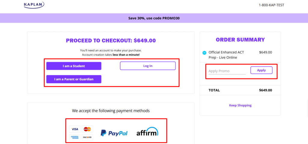Click the Save 30% PROMO30 banner

tap(154, 18)
